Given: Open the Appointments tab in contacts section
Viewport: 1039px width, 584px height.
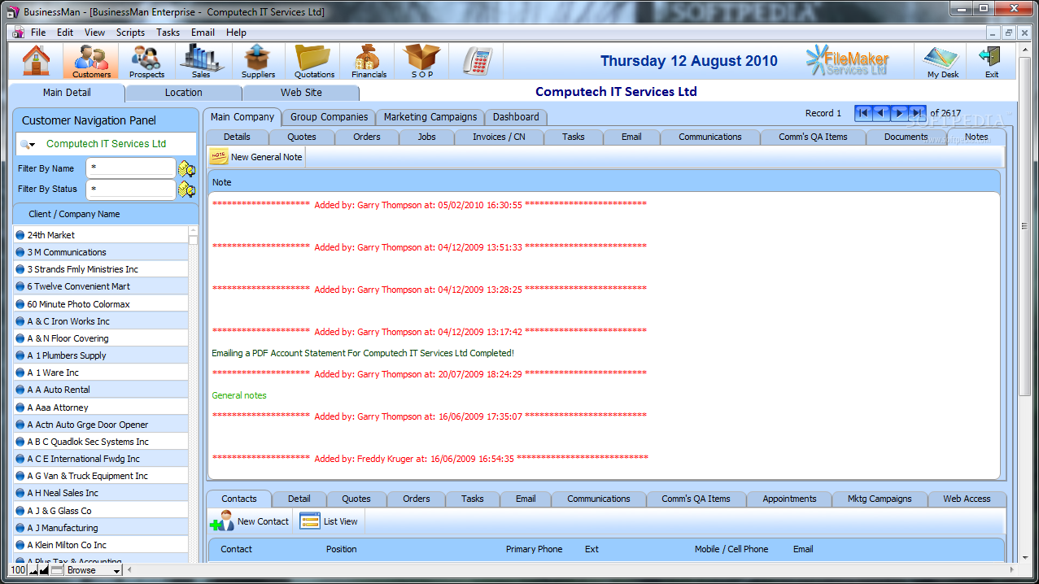Looking at the screenshot, I should pos(789,499).
